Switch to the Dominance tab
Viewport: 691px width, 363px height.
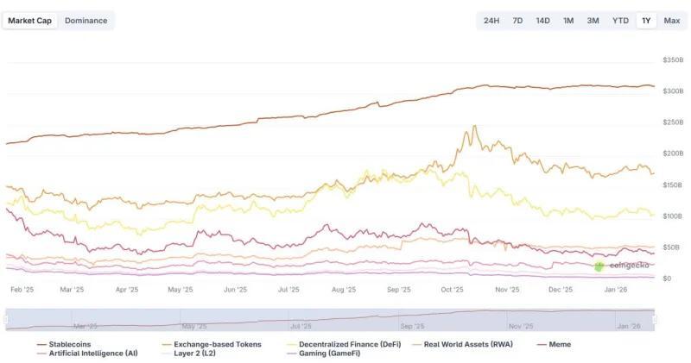pyautogui.click(x=86, y=21)
